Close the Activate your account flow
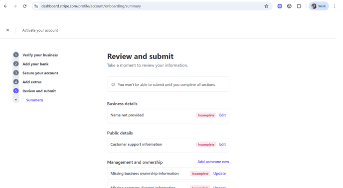The width and height of the screenshot is (343, 188). tap(7, 30)
